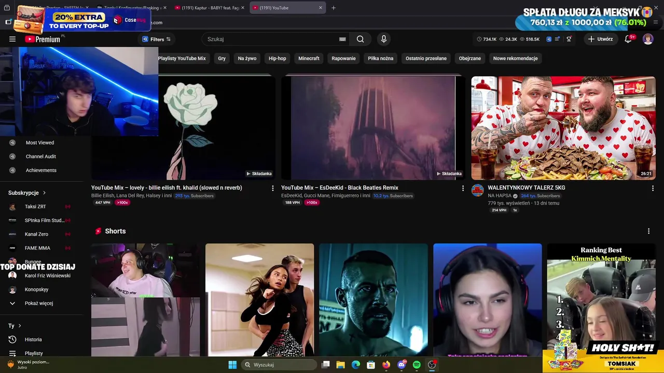Viewport: 664px width, 373px height.
Task: Click the vidIQ list icon in header
Action: click(x=558, y=39)
